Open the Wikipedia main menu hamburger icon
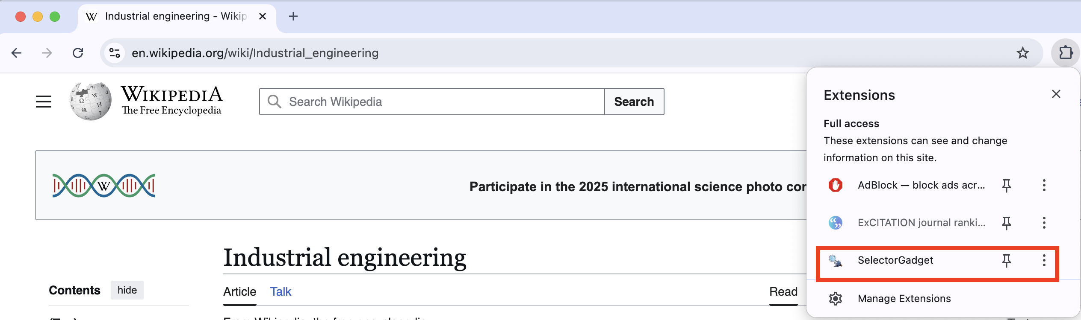1081x320 pixels. pyautogui.click(x=44, y=102)
